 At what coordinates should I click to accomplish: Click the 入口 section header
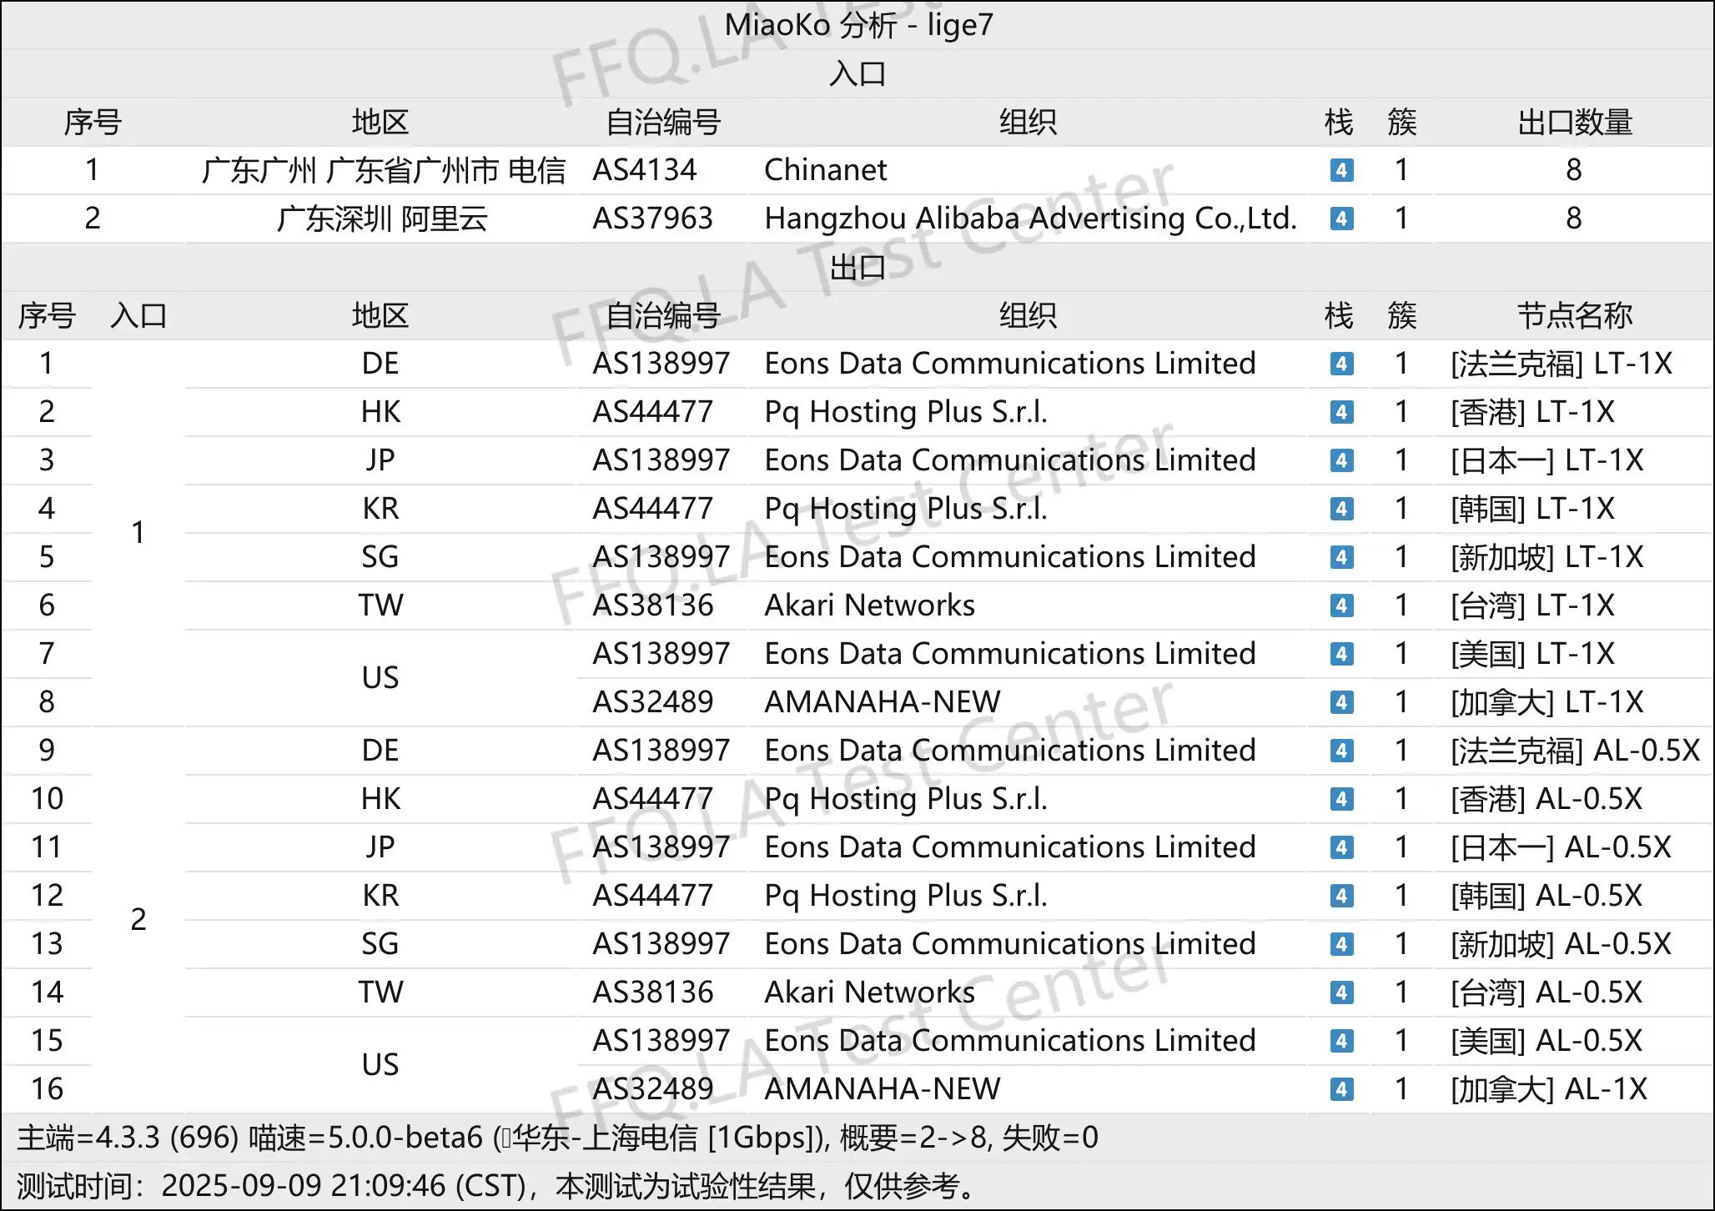(857, 74)
